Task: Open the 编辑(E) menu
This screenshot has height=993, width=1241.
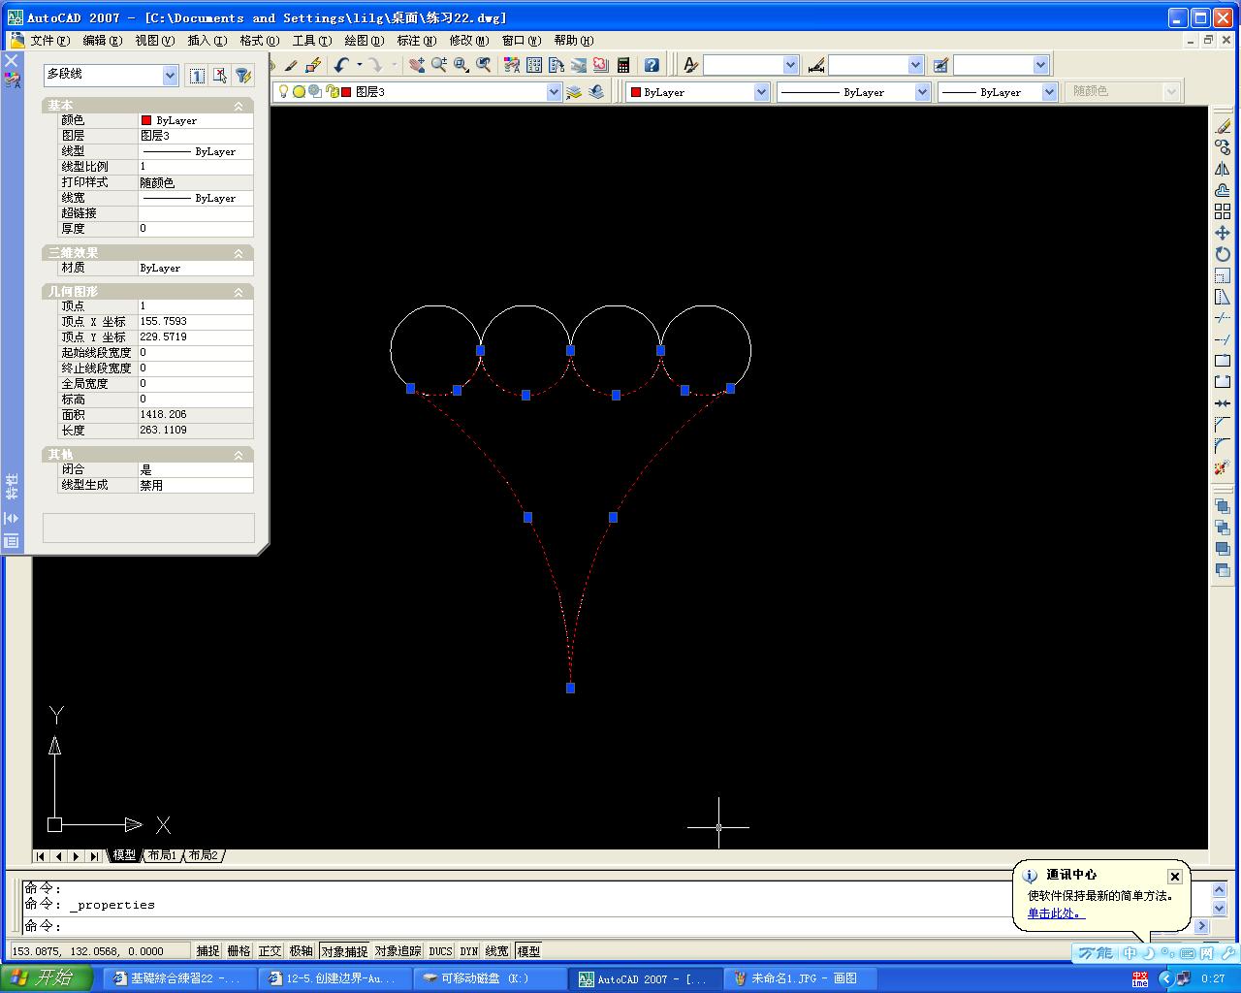Action: 103,40
